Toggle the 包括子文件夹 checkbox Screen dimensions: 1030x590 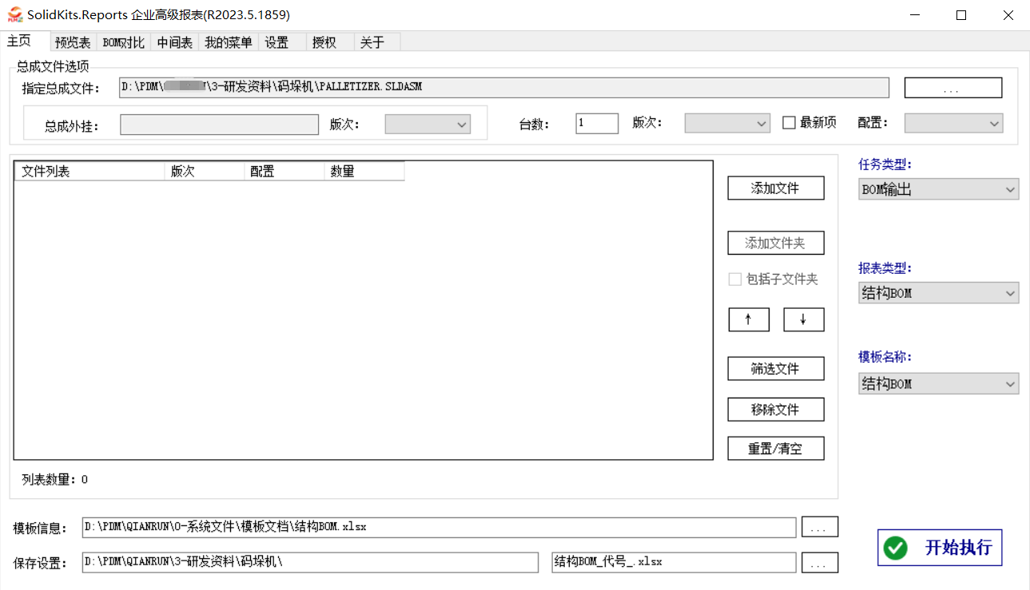pos(735,279)
